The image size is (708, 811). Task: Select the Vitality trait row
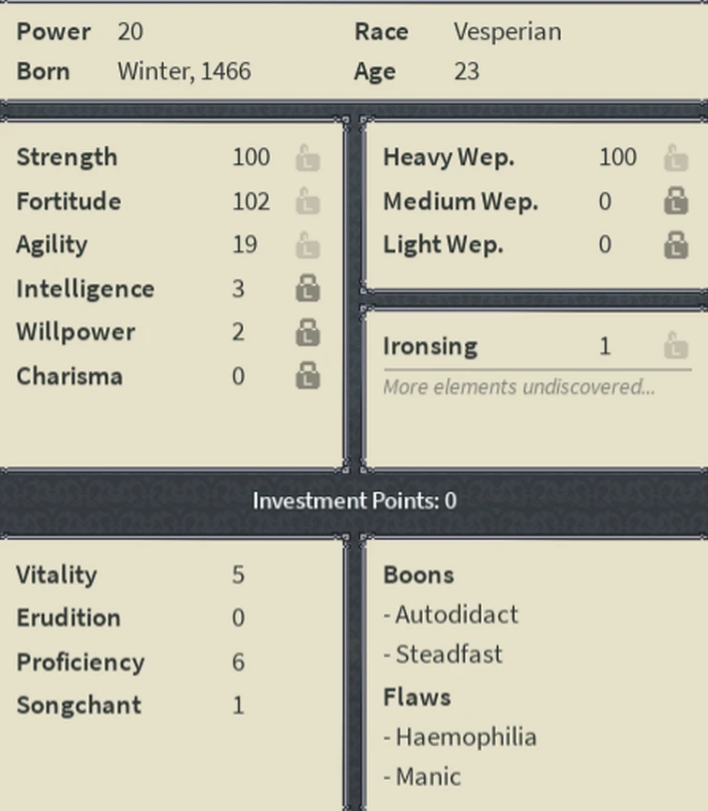tap(56, 575)
